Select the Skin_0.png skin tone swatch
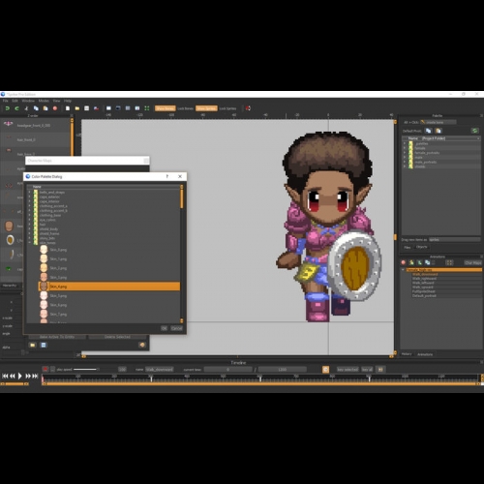Image resolution: width=484 pixels, height=484 pixels. click(x=44, y=250)
